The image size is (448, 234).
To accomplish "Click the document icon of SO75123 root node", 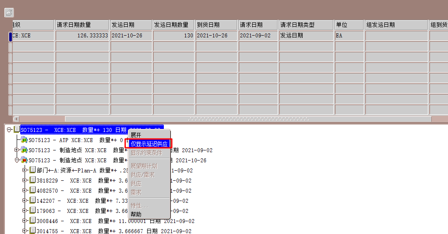I will tap(17, 129).
